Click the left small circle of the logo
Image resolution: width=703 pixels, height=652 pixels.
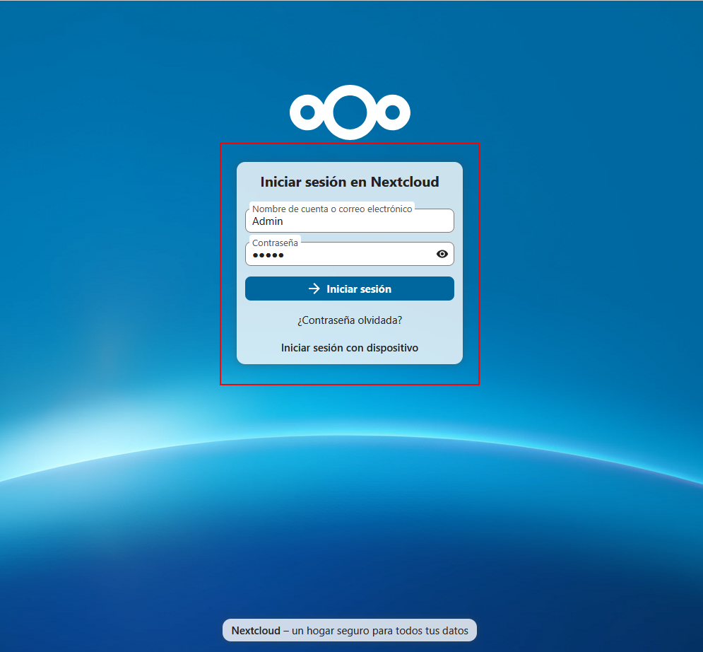(x=307, y=112)
